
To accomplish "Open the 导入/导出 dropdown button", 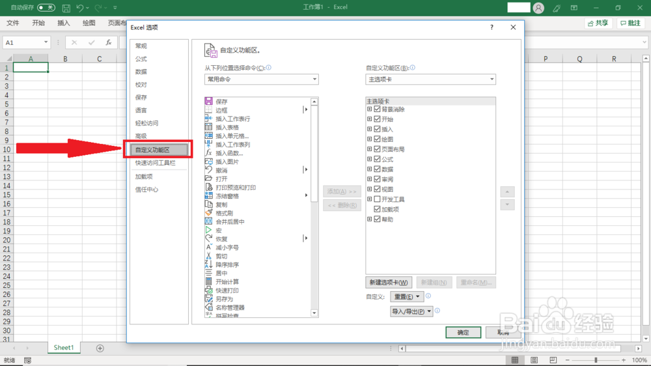I will pyautogui.click(x=411, y=311).
